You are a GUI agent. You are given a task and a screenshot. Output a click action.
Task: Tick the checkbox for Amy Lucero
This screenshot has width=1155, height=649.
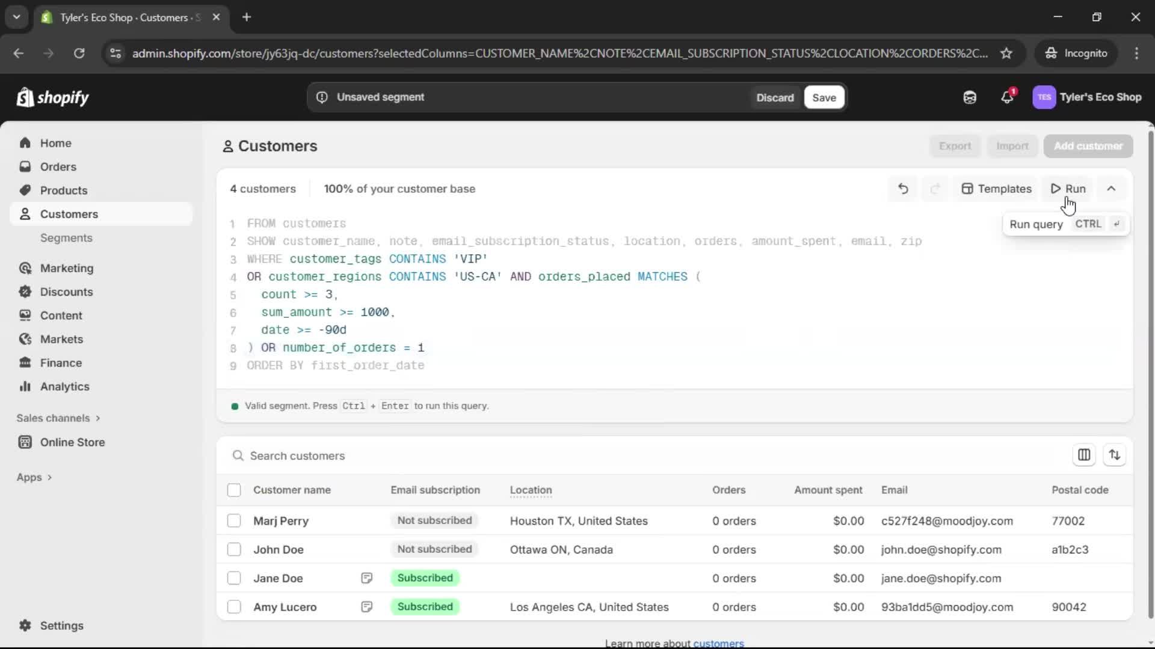click(x=234, y=607)
